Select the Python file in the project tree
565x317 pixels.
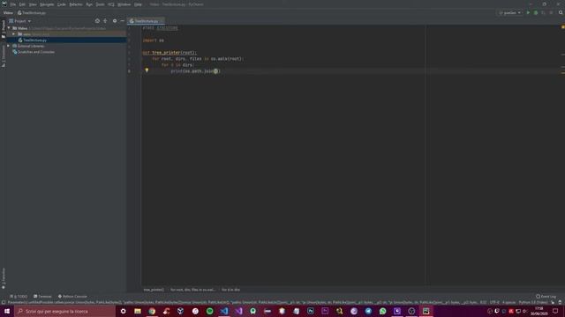click(34, 41)
